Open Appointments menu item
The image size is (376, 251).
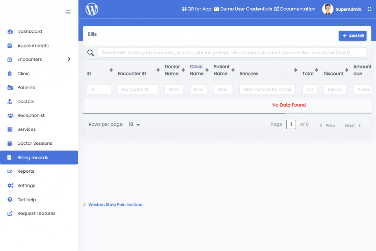click(x=39, y=46)
